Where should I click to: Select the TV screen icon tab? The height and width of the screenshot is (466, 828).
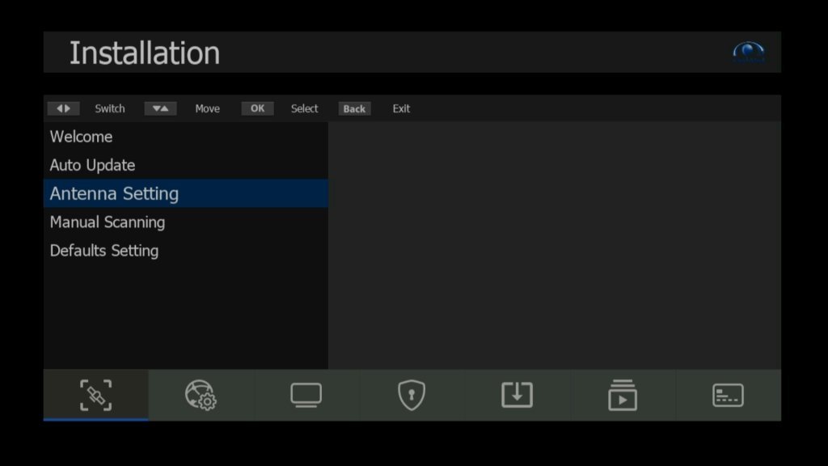point(306,395)
